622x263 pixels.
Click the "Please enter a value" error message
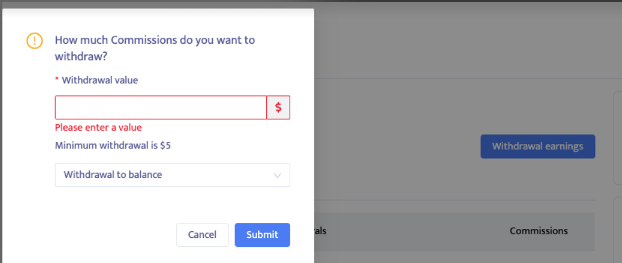[98, 128]
